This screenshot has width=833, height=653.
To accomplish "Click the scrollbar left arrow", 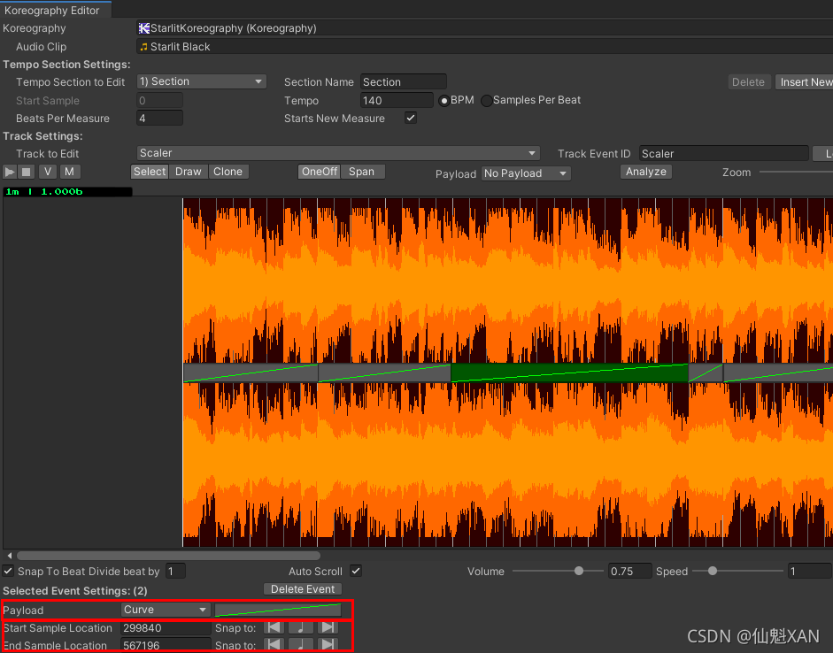I will [9, 556].
